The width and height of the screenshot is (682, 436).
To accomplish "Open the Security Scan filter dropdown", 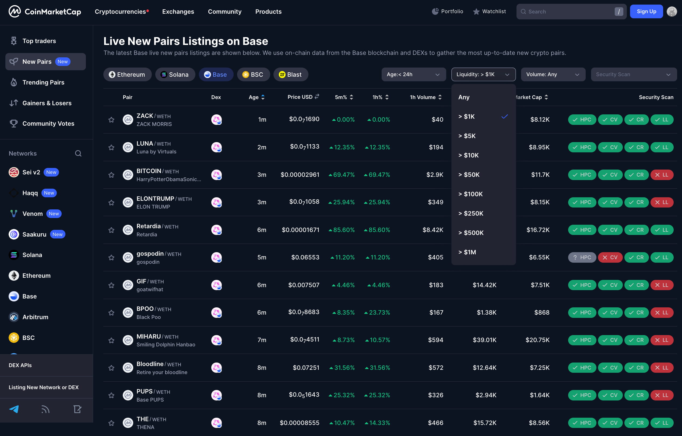I will coord(633,74).
